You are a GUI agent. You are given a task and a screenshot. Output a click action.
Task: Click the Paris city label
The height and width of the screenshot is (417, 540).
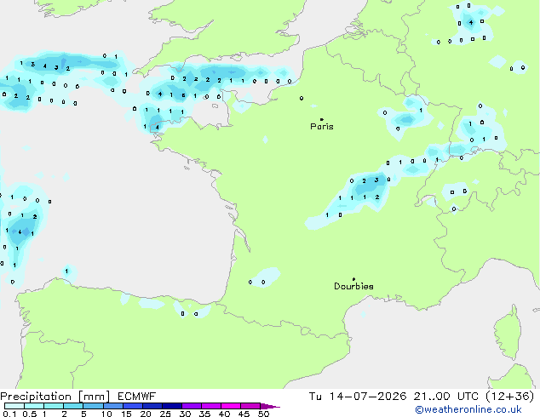click(322, 126)
